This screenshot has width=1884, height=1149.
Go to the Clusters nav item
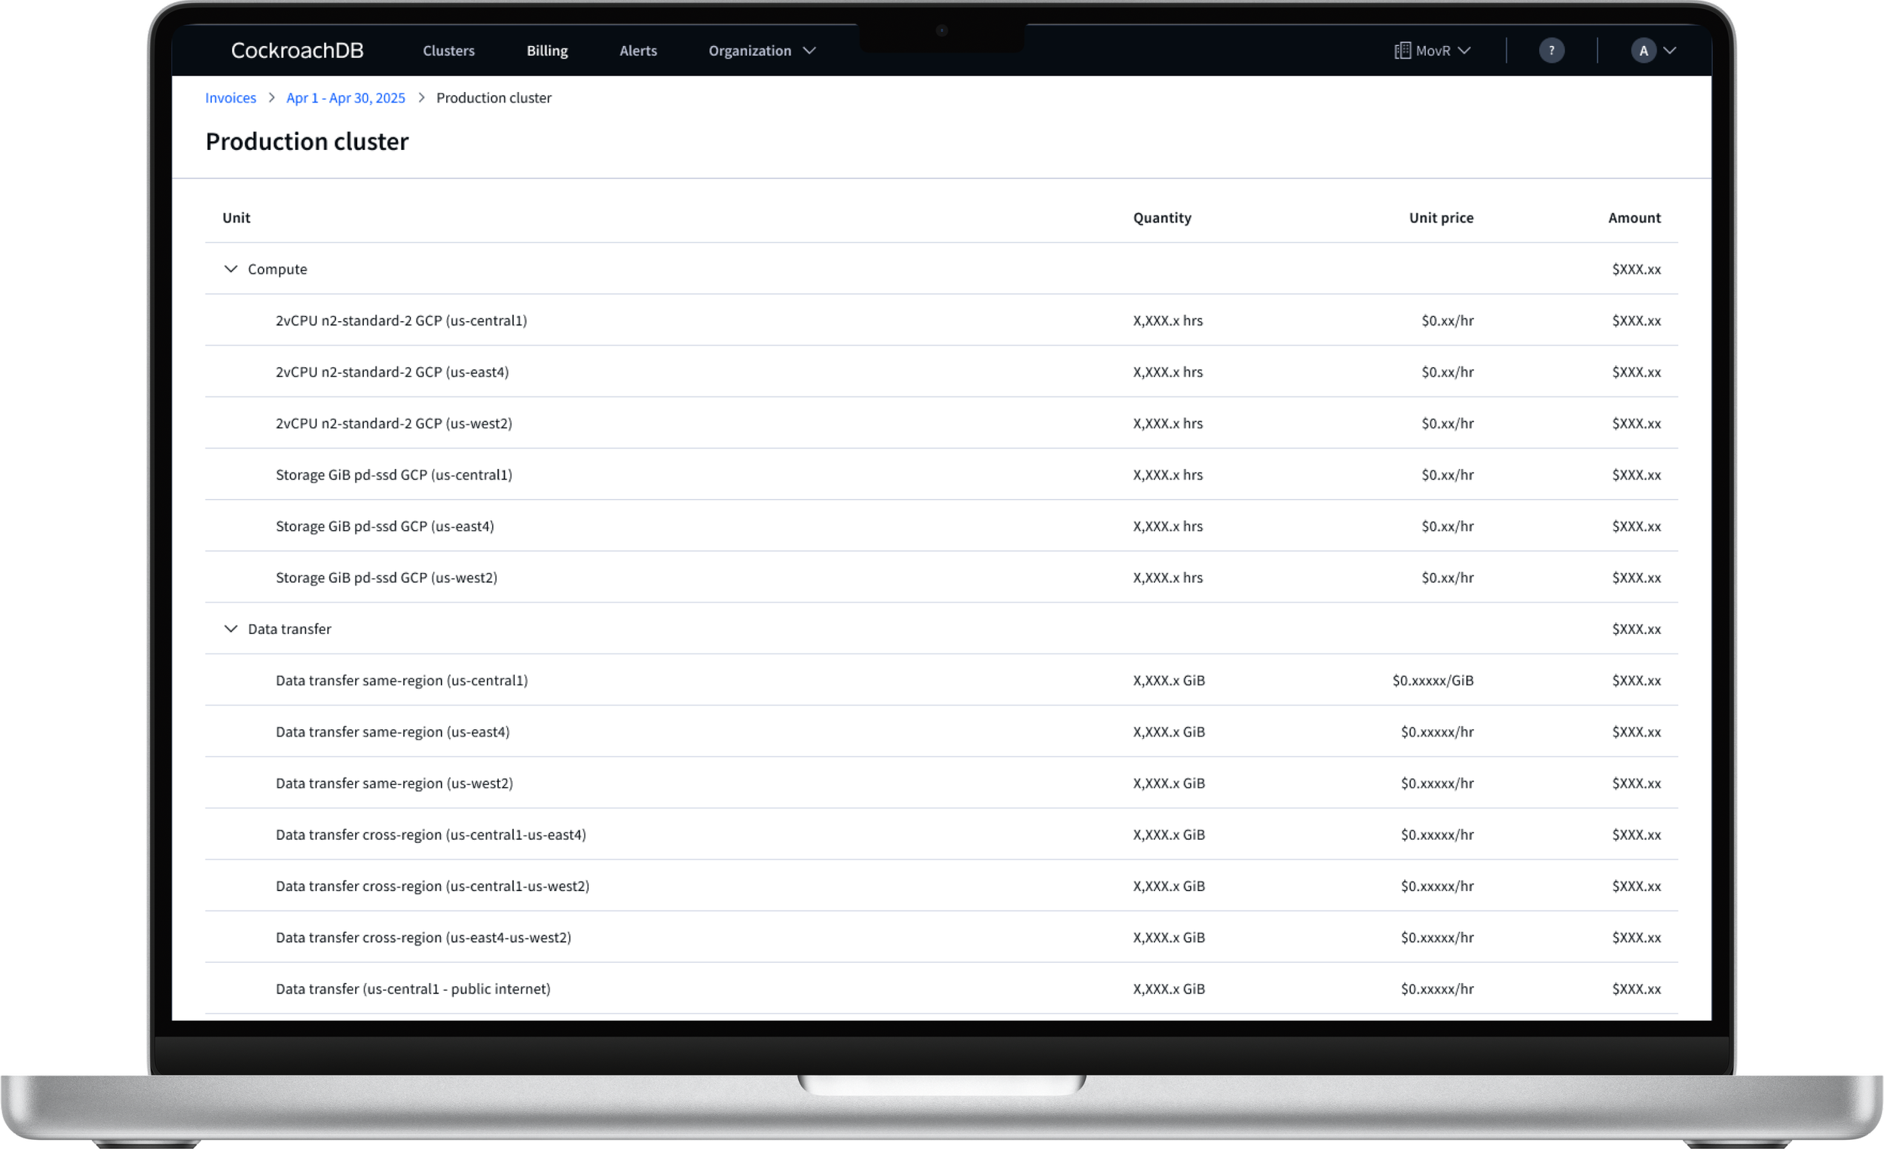(448, 51)
